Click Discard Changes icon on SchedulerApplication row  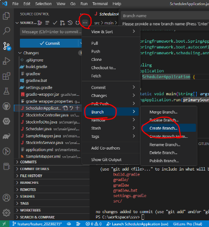click(x=71, y=108)
